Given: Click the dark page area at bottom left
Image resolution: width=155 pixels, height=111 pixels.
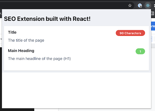Looking at the screenshot, I should point(17,110).
